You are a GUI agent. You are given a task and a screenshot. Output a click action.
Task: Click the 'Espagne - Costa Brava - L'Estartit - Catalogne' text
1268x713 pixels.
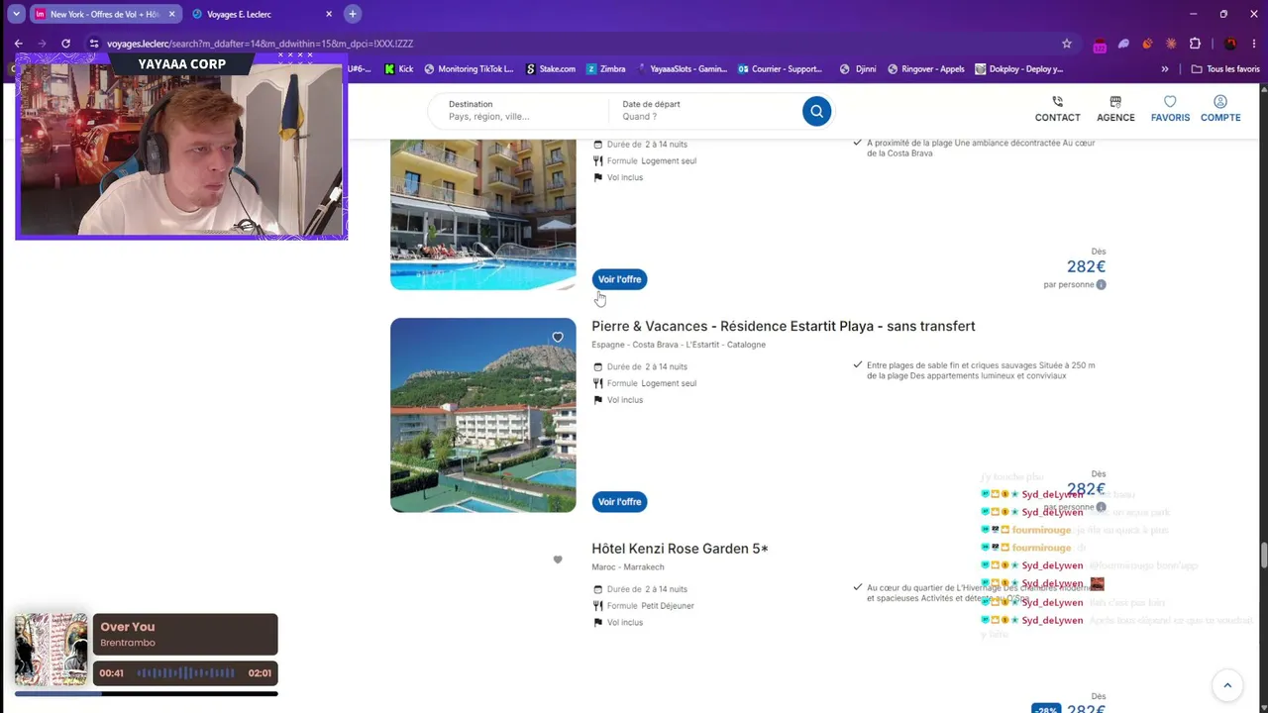pyautogui.click(x=679, y=345)
